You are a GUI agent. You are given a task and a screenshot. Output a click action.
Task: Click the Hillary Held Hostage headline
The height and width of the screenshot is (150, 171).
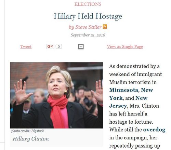pyautogui.click(x=88, y=16)
